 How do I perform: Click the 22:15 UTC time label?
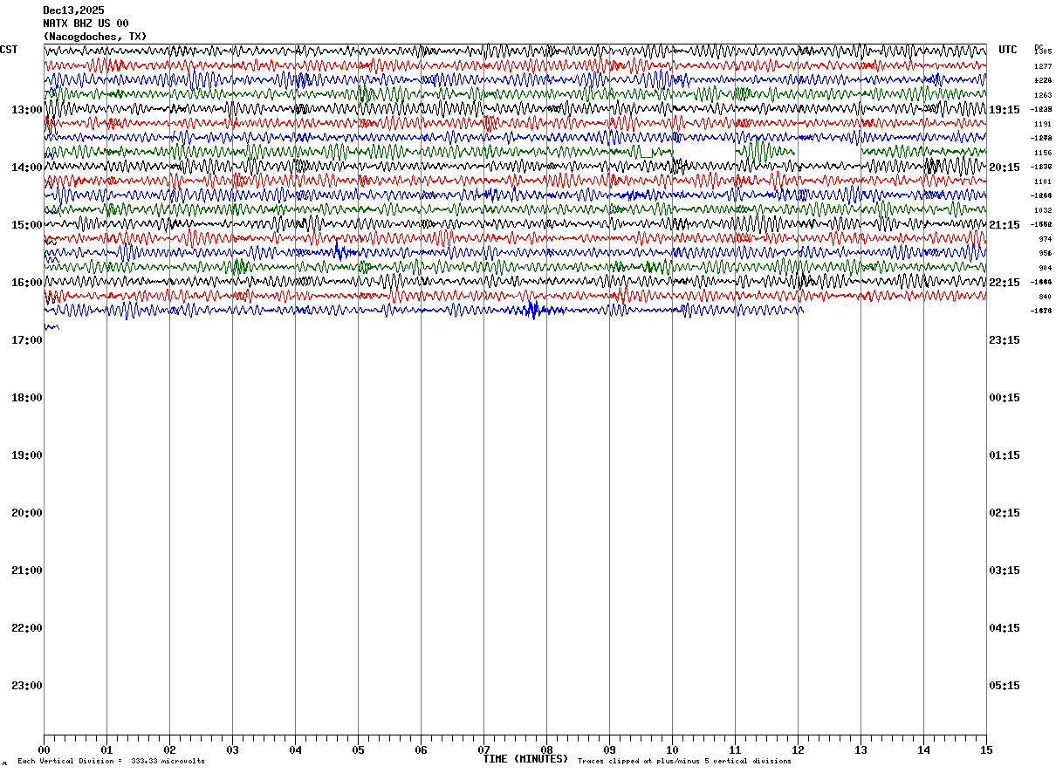click(1005, 283)
